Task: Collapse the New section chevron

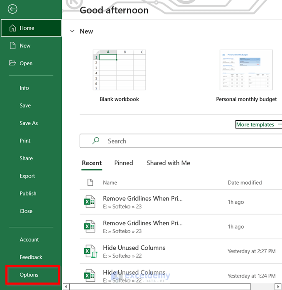Action: pos(72,31)
